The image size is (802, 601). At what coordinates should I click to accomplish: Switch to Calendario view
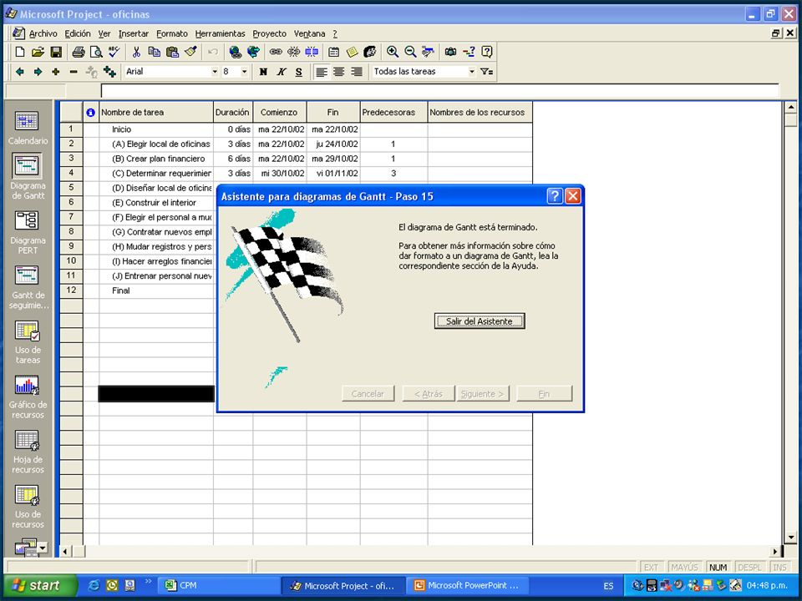tap(28, 128)
